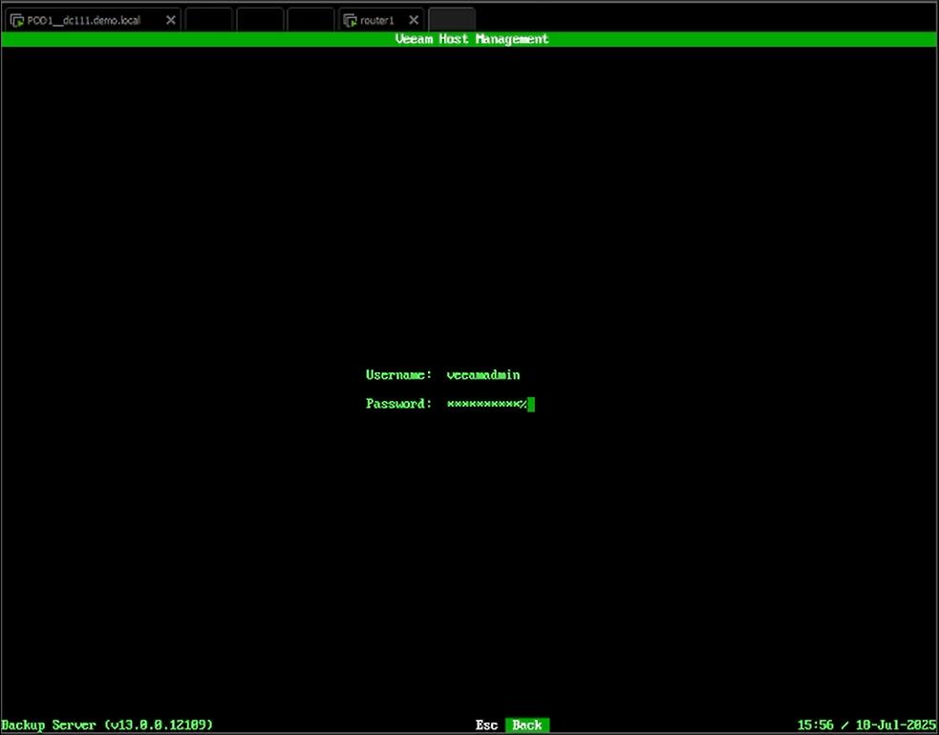Focus the Username field containing veeamadmin
939x735 pixels.
coord(483,375)
